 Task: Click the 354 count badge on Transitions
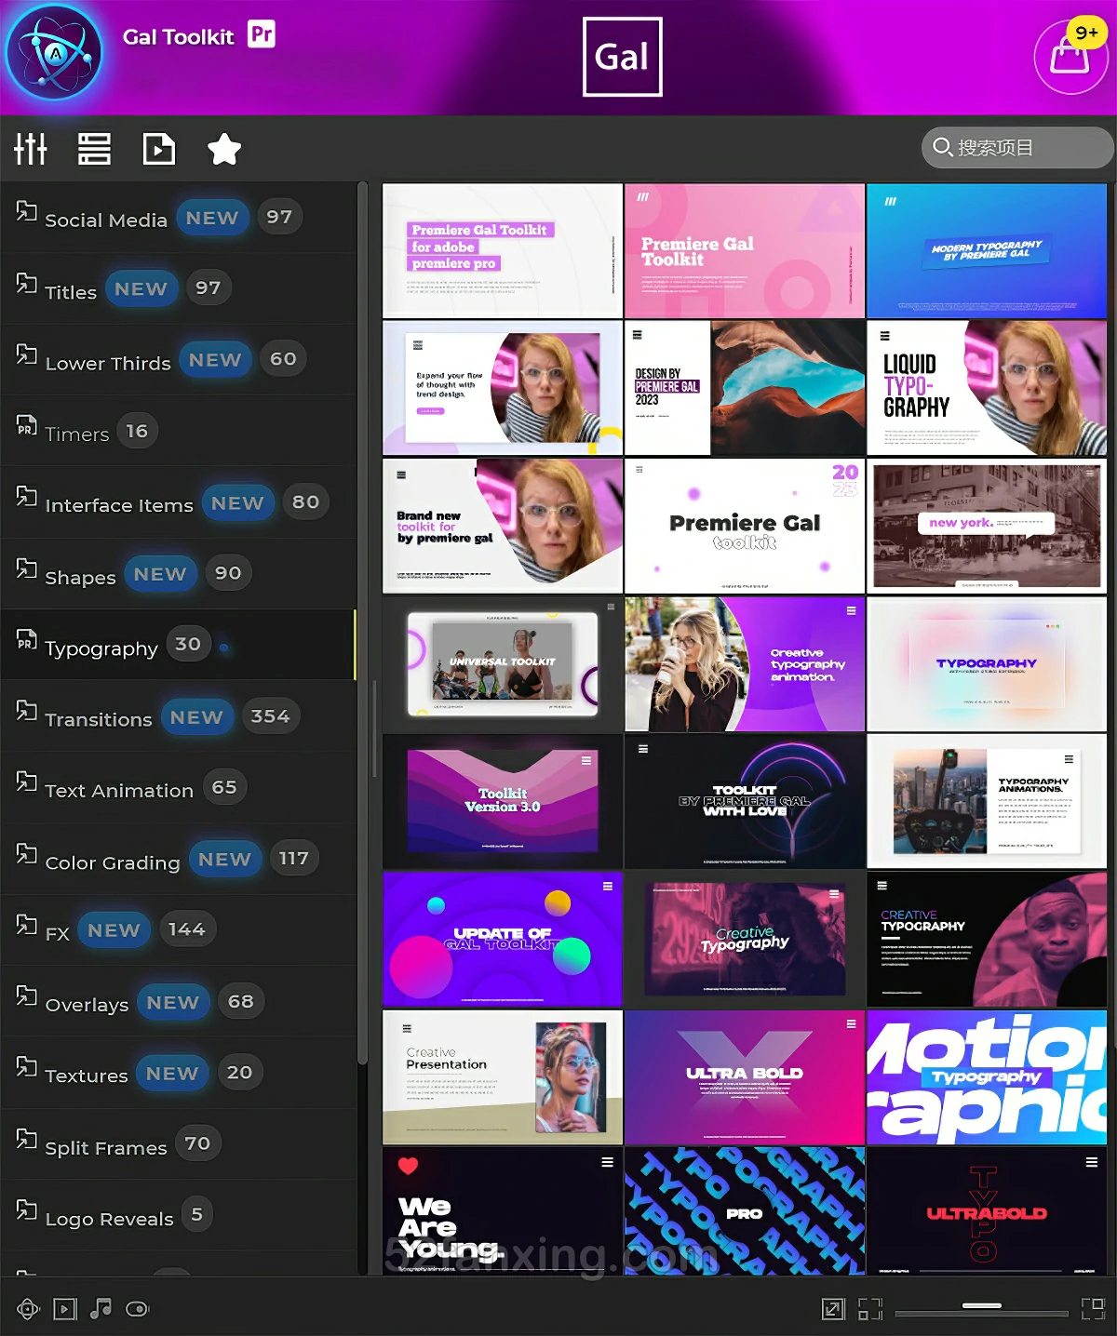(x=270, y=716)
